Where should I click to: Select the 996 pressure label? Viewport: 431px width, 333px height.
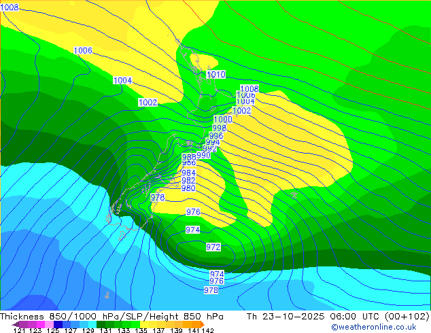tap(216, 136)
